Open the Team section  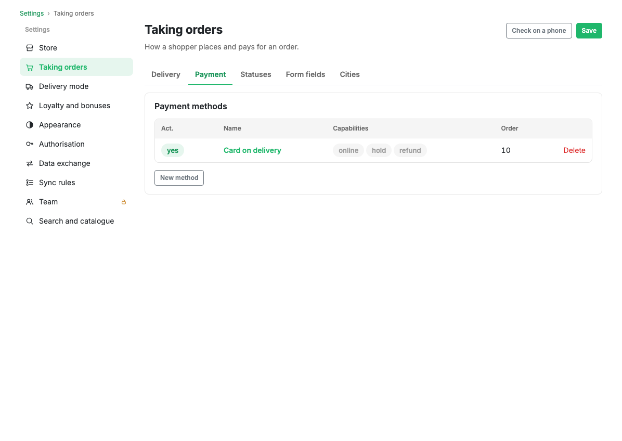coord(76,202)
